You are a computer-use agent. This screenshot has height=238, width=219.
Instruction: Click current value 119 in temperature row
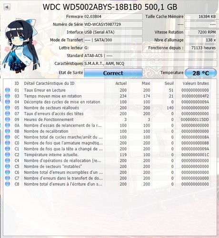pos(123,155)
